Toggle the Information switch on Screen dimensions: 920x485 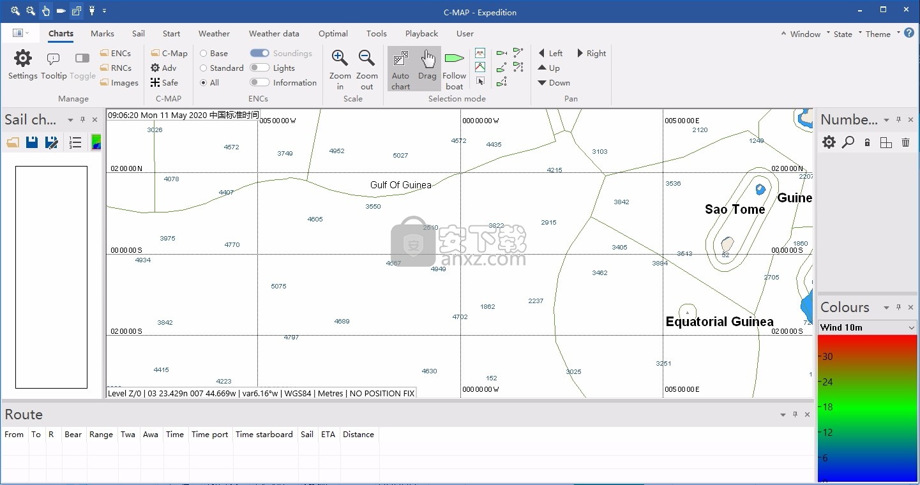click(259, 82)
